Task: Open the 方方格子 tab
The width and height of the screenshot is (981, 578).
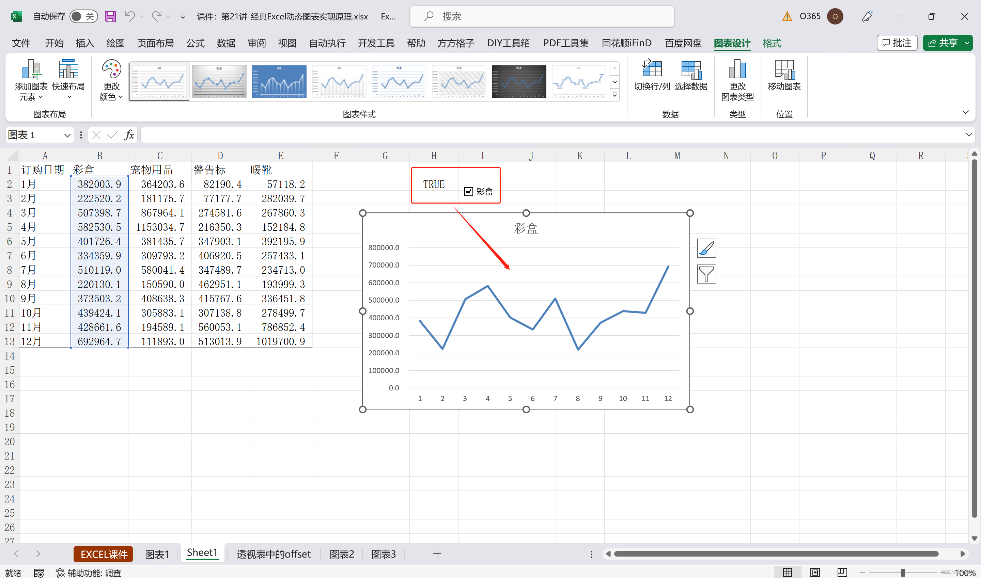Action: 456,43
